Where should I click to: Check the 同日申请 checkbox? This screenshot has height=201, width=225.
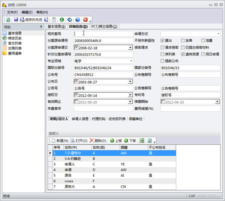(x=203, y=54)
